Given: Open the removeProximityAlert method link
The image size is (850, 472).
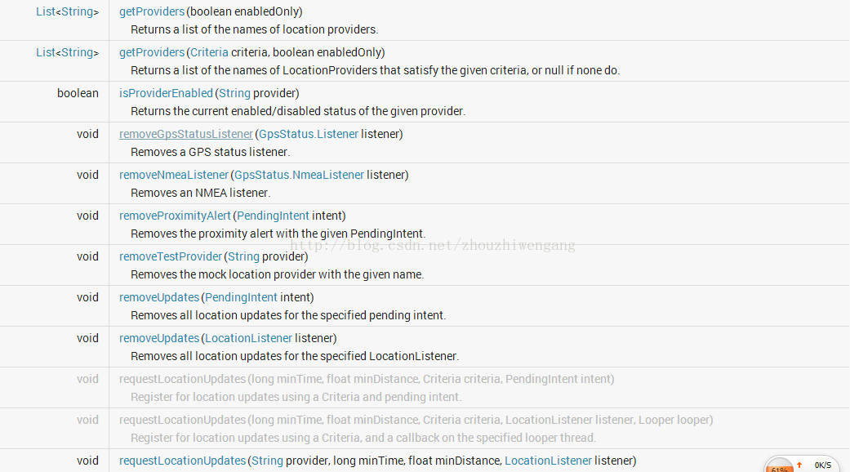Looking at the screenshot, I should [x=175, y=216].
